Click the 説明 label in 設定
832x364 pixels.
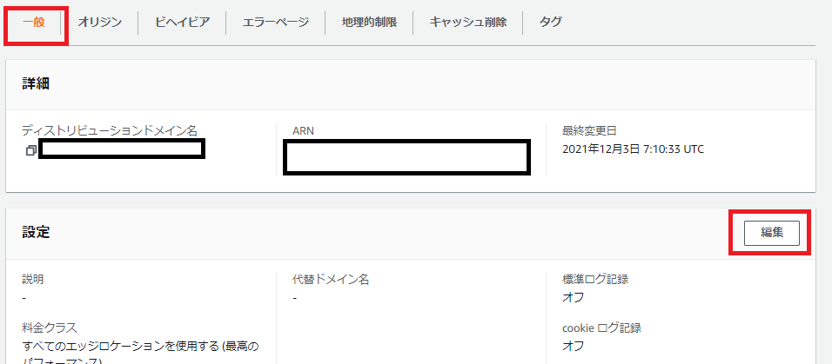click(x=33, y=280)
